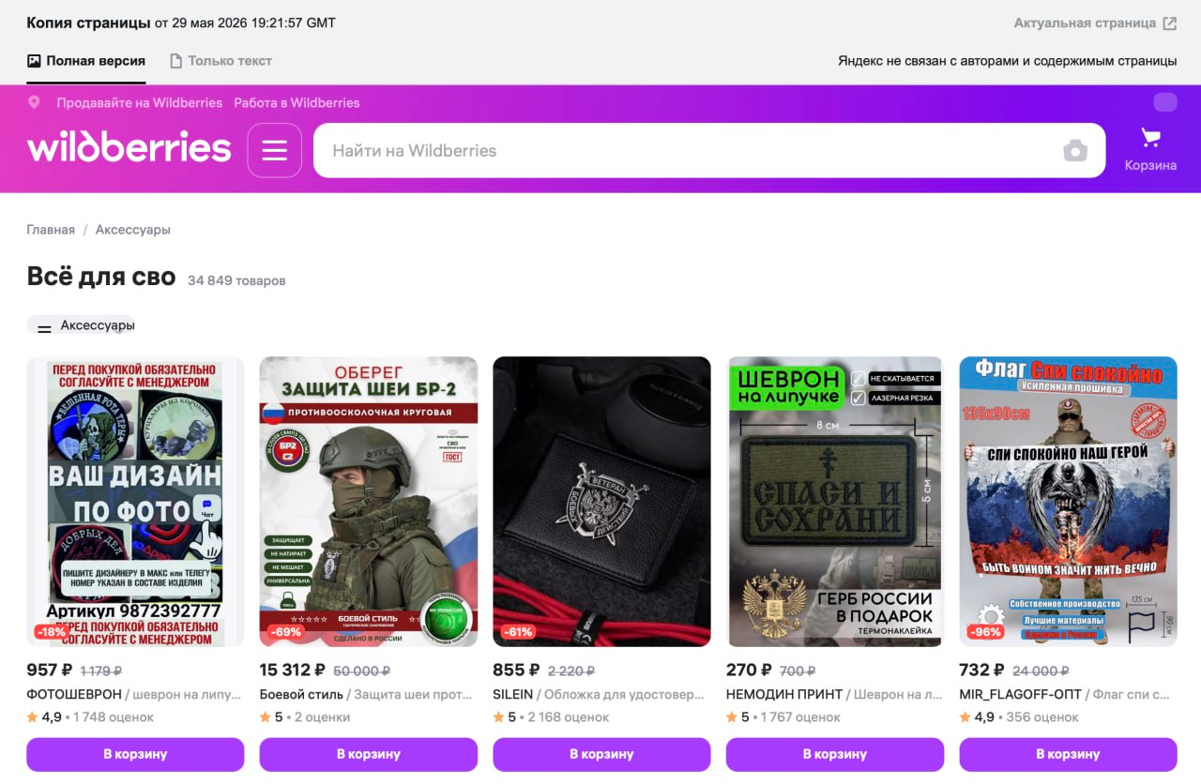Click the crossed-out 1 179 ₽ old price
This screenshot has width=1201, height=784.
pos(101,671)
